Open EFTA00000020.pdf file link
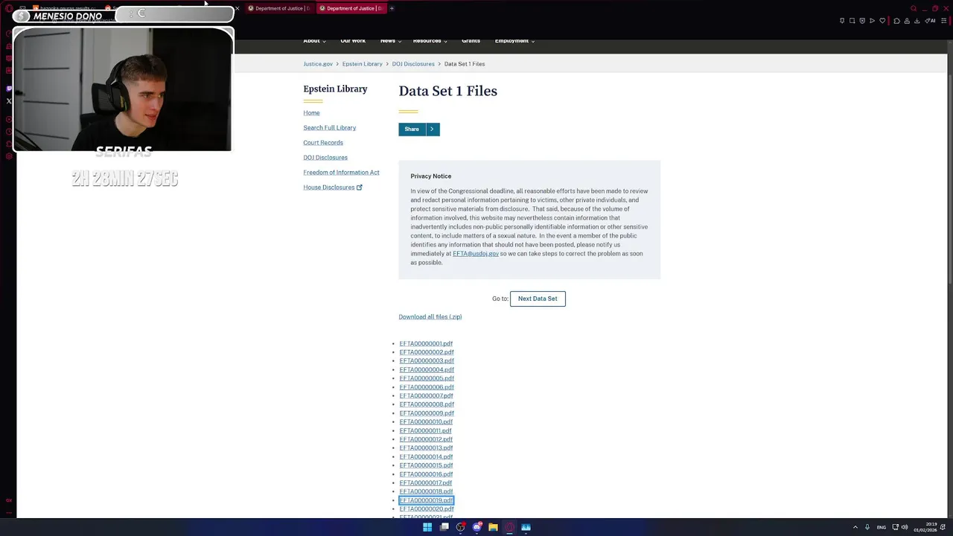Screen dimensions: 953x536 [x=427, y=509]
